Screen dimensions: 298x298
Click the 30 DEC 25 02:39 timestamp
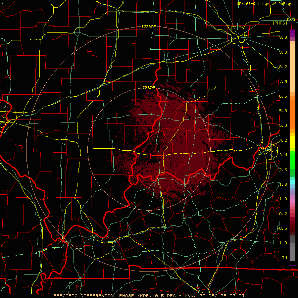222,296
